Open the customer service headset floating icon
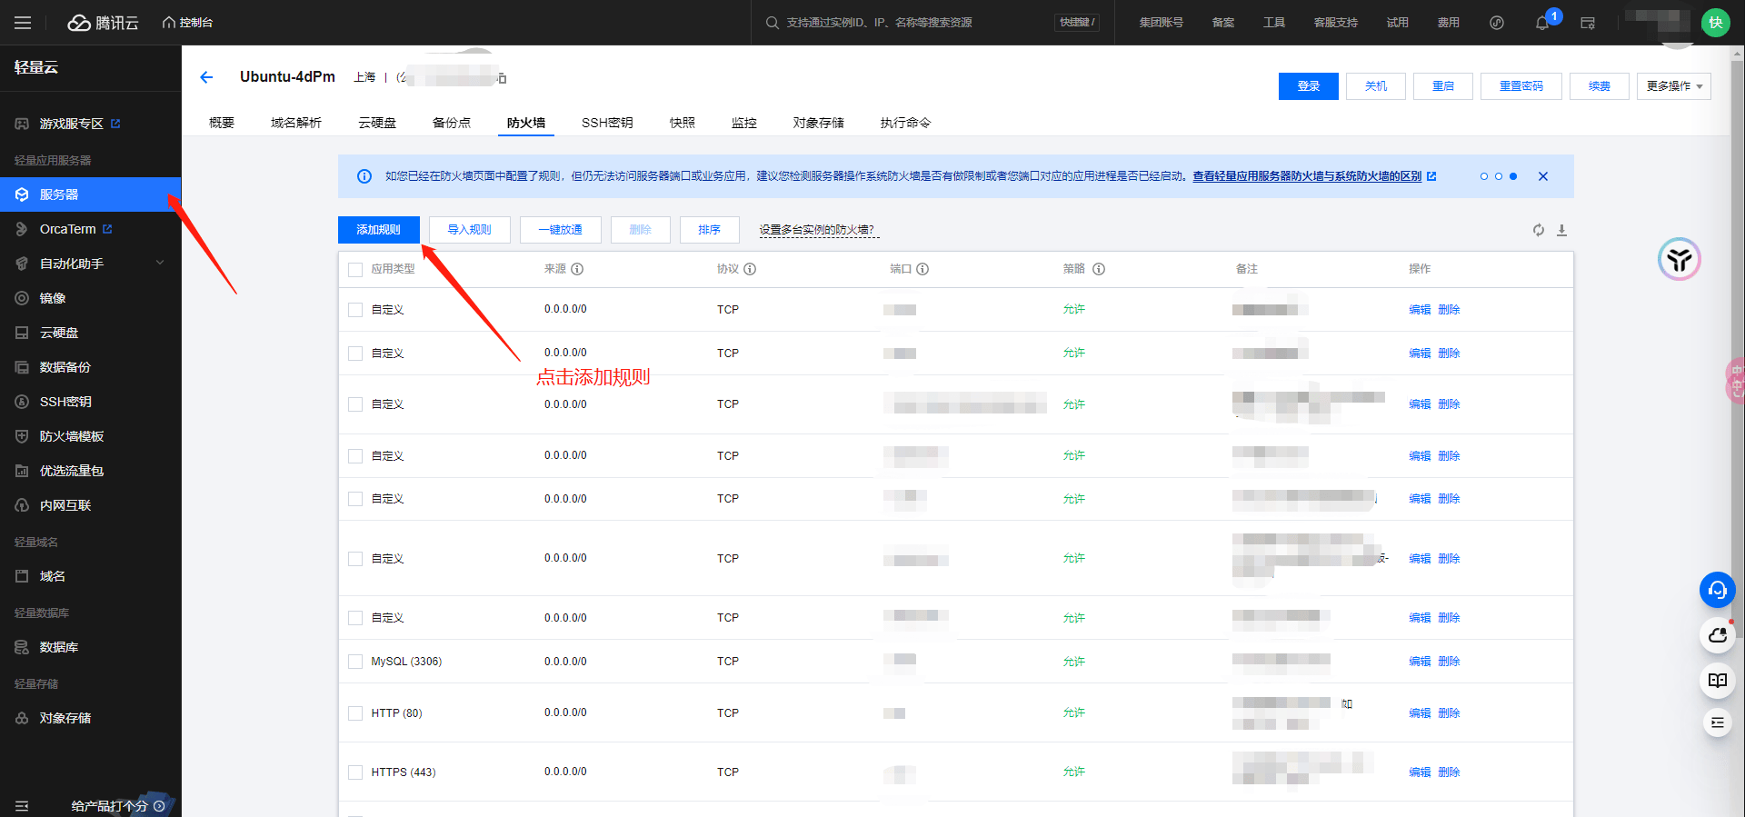The height and width of the screenshot is (817, 1745). pyautogui.click(x=1717, y=590)
